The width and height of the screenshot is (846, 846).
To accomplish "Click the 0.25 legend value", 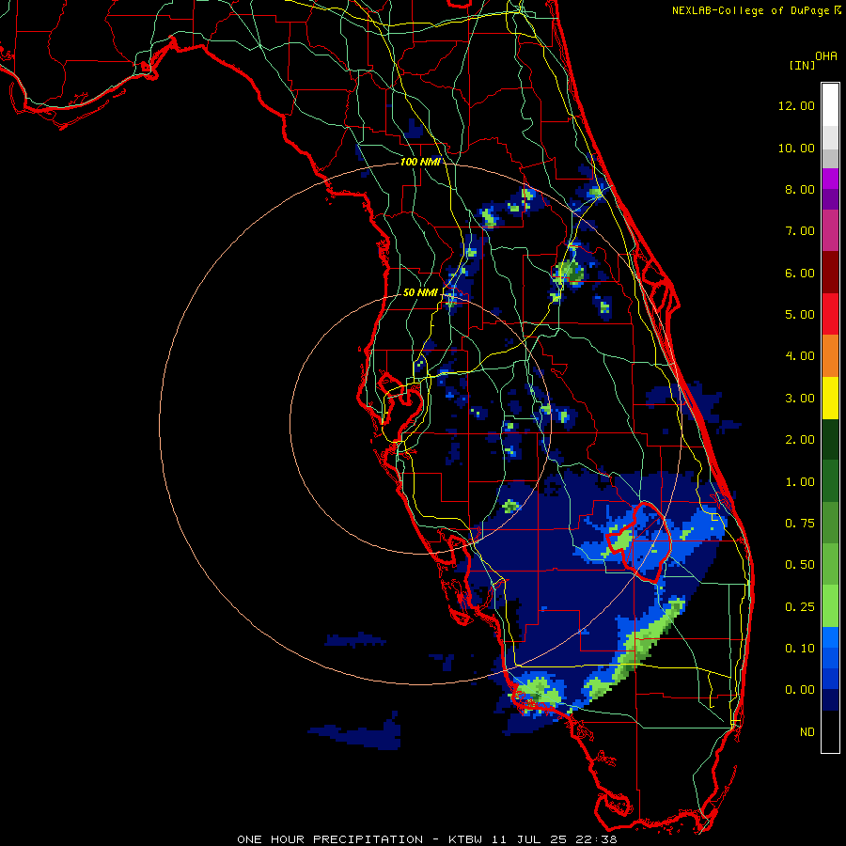I will pyautogui.click(x=800, y=607).
